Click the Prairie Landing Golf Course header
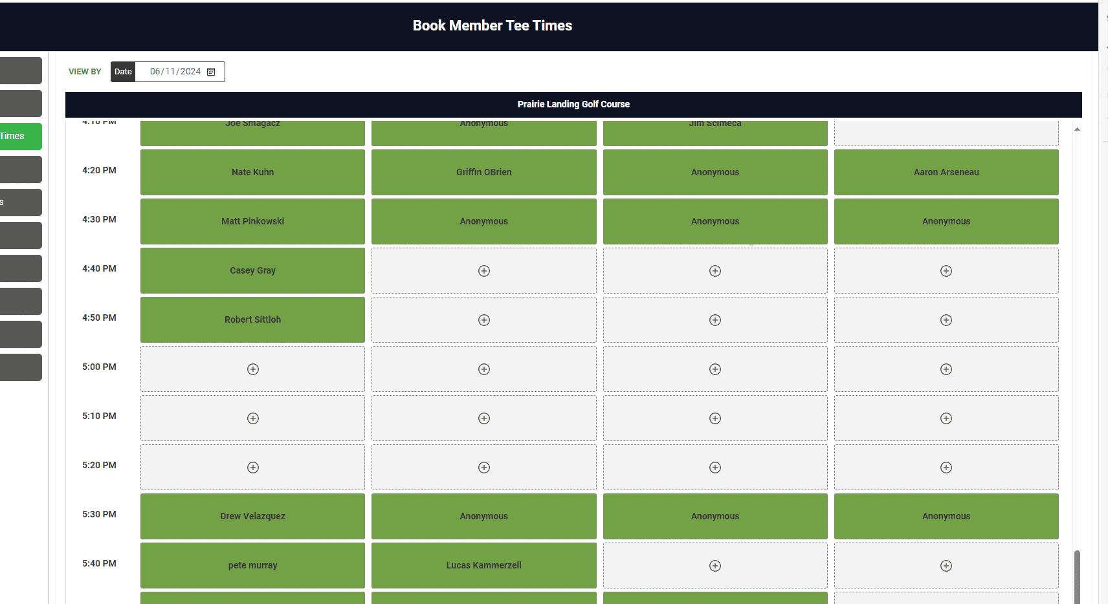This screenshot has height=604, width=1108. (x=573, y=104)
